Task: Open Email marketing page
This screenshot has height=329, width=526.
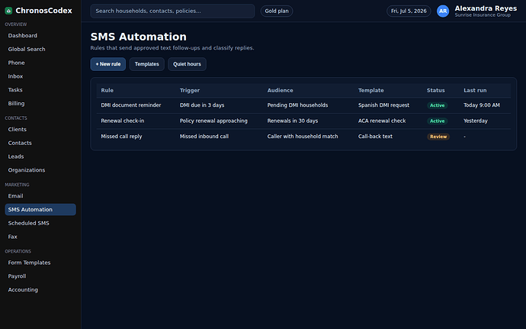Action: tap(40, 196)
